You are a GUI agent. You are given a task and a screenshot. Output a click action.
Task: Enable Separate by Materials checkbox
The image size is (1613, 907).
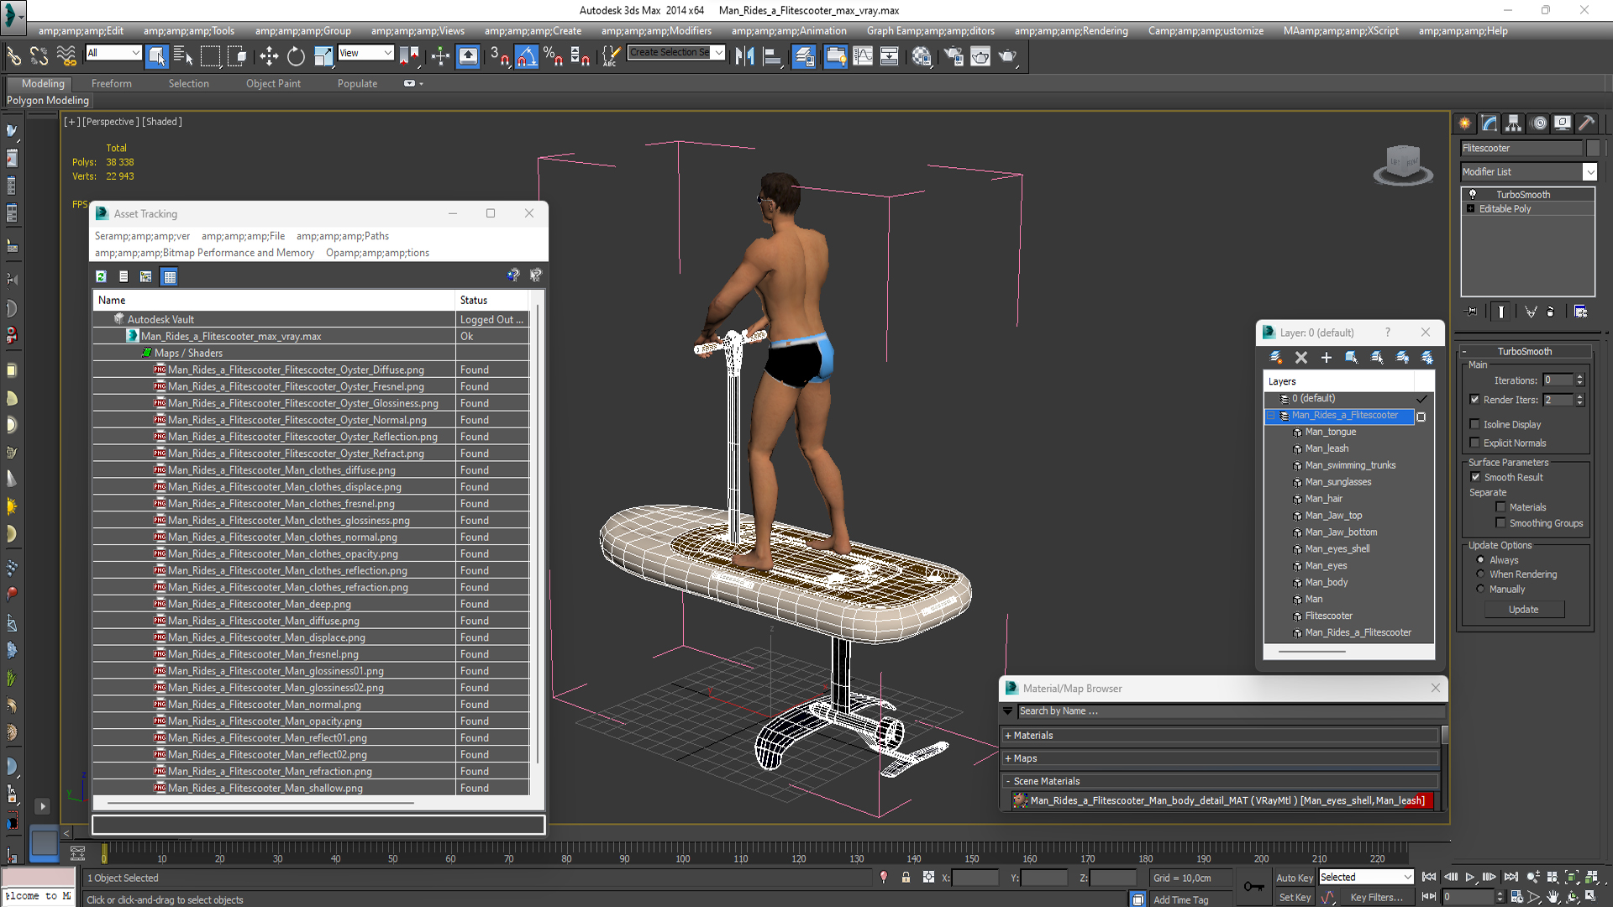tap(1501, 507)
